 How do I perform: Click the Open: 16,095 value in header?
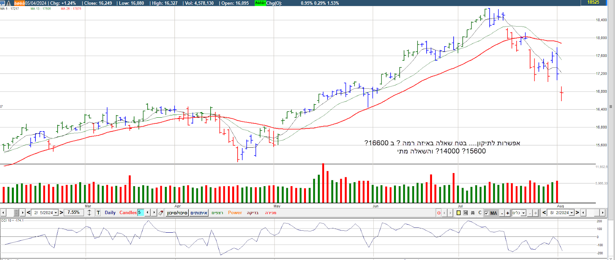(235, 3)
